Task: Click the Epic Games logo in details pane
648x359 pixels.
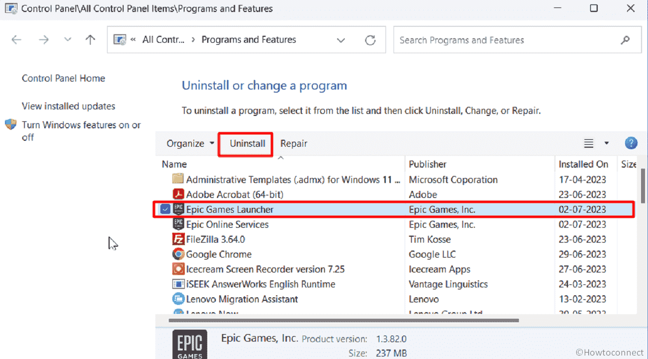Action: pos(190,345)
